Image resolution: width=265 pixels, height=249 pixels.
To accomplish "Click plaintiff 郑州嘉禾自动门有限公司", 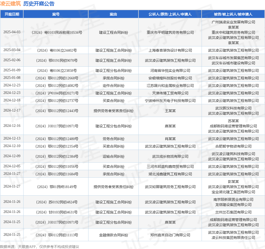I will (x=170, y=235).
